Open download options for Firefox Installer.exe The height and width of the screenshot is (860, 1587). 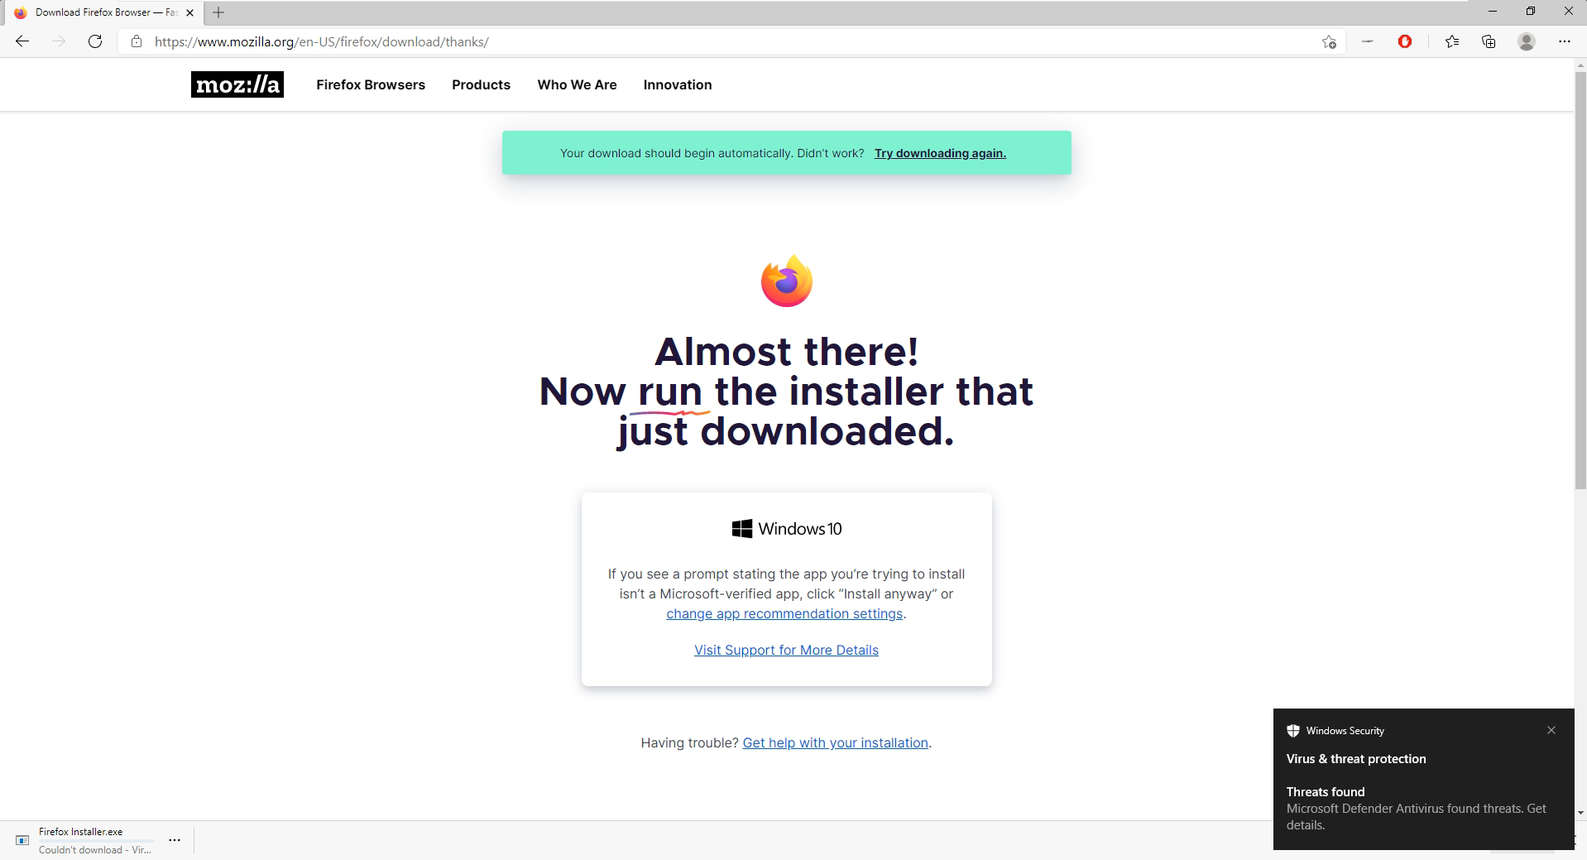click(x=175, y=840)
